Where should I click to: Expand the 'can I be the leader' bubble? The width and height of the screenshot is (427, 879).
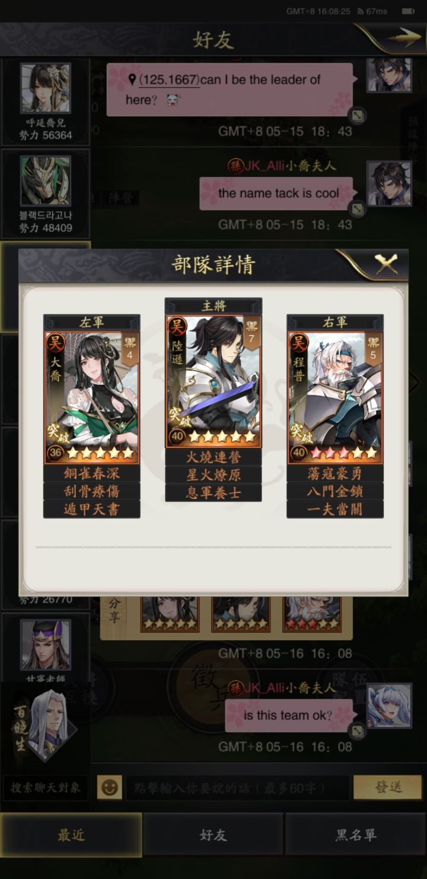click(357, 115)
